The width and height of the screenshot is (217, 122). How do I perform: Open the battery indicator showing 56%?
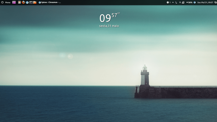coord(189,2)
